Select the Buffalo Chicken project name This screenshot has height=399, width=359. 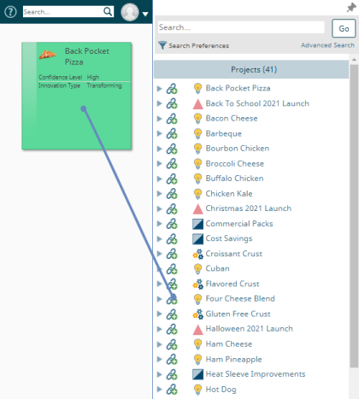tap(234, 179)
